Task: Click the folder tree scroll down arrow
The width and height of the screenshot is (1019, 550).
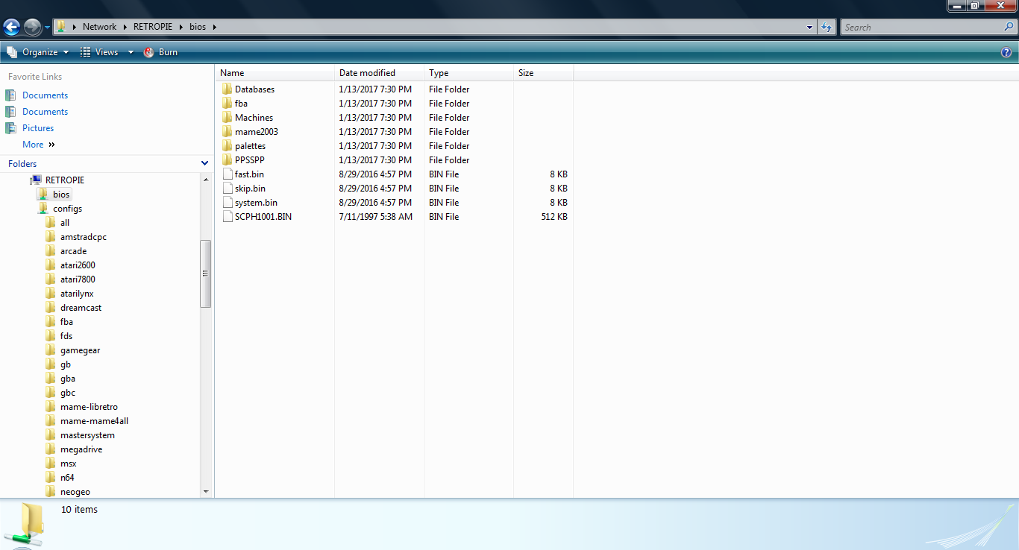Action: [x=206, y=492]
